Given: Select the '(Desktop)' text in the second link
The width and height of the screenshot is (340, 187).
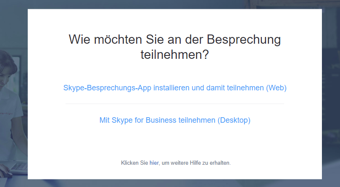Looking at the screenshot, I should 234,120.
